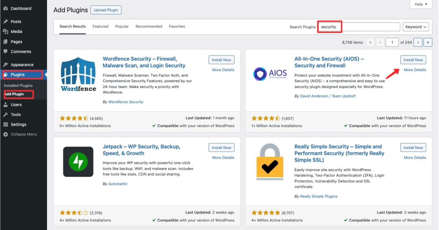This screenshot has width=439, height=230.
Task: Click the Plugins plug icon
Action: tap(6, 74)
